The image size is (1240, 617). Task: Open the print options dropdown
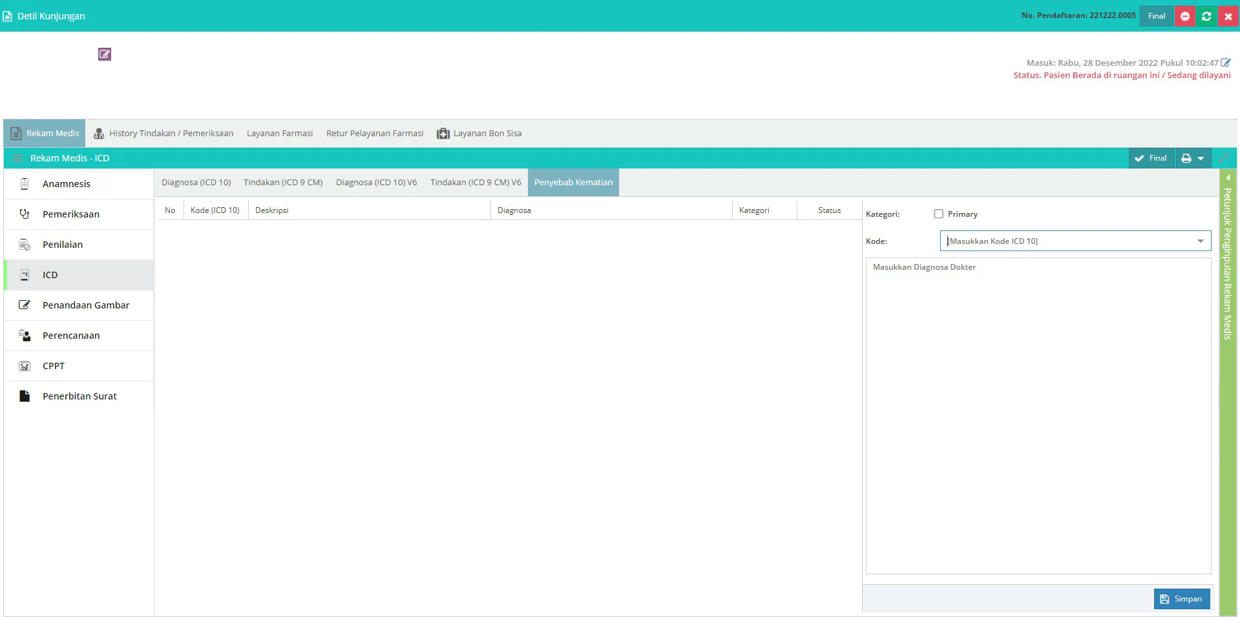1193,158
